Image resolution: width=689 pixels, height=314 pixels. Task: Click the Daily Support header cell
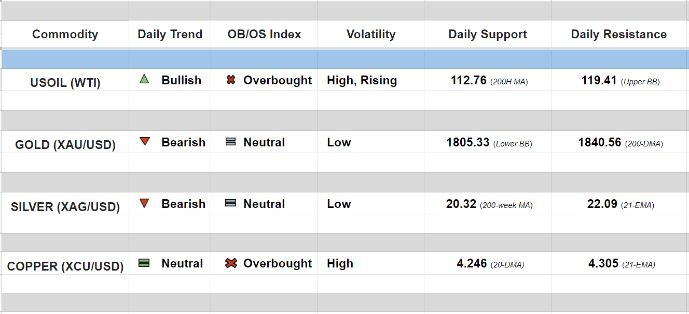487,34
